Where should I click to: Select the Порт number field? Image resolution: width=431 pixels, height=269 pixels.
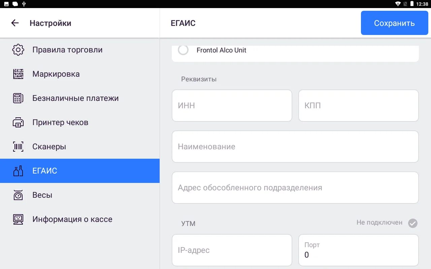click(x=358, y=250)
